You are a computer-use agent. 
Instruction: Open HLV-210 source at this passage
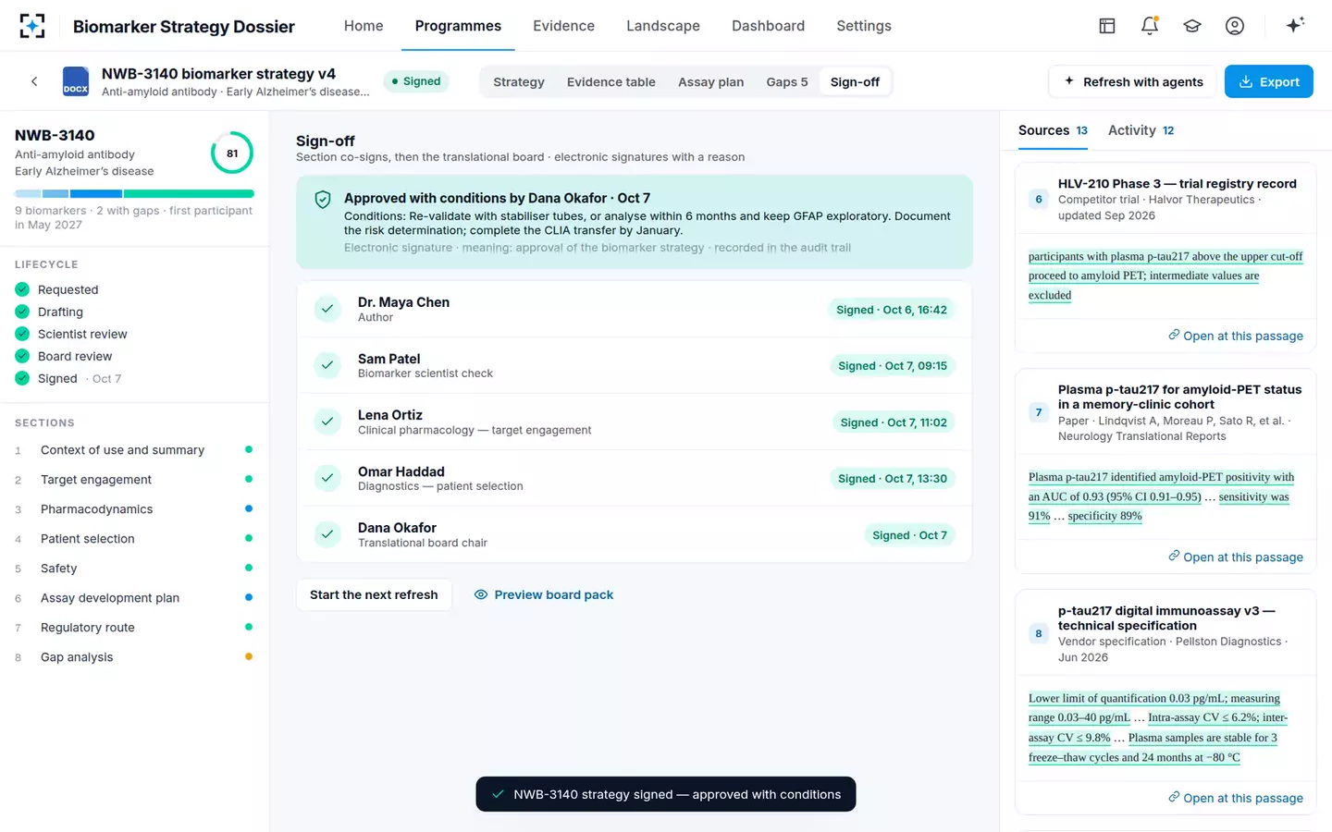click(x=1235, y=336)
